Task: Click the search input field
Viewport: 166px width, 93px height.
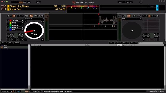Action: tap(152, 43)
